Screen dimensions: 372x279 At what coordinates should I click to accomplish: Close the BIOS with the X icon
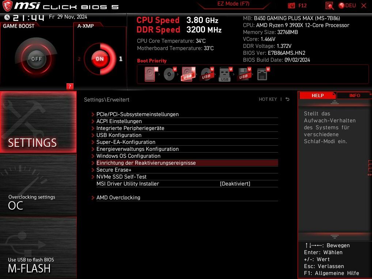pyautogui.click(x=364, y=5)
